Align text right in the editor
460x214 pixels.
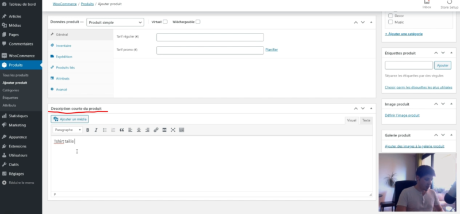click(147, 130)
